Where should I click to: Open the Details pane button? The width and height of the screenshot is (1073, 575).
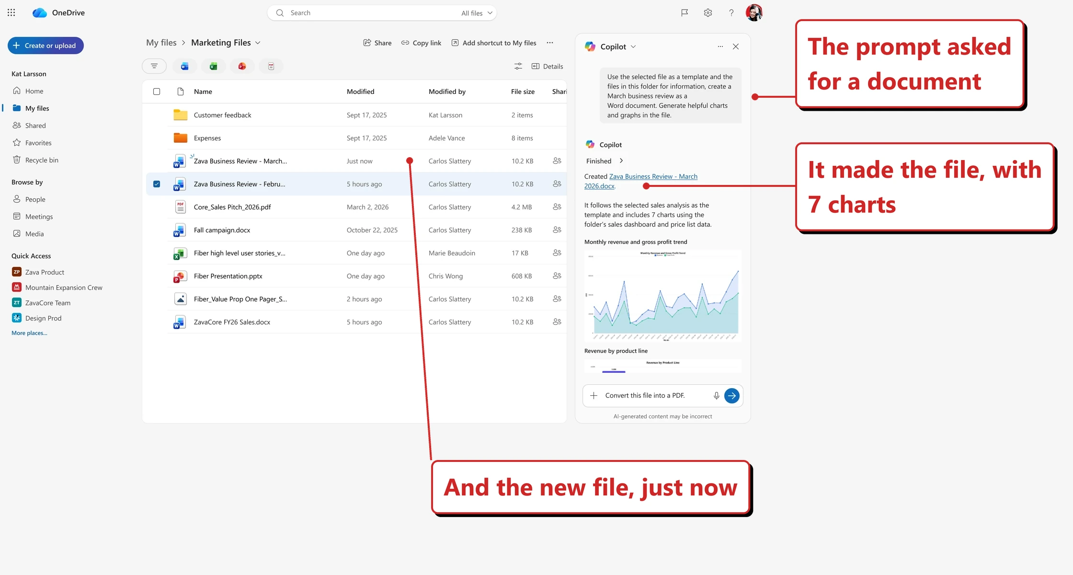pyautogui.click(x=547, y=66)
